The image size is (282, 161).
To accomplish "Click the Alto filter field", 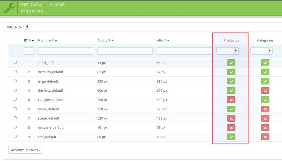I will click(x=185, y=51).
